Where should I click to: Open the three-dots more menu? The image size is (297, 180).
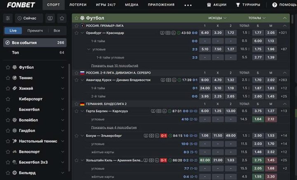[x=188, y=5]
